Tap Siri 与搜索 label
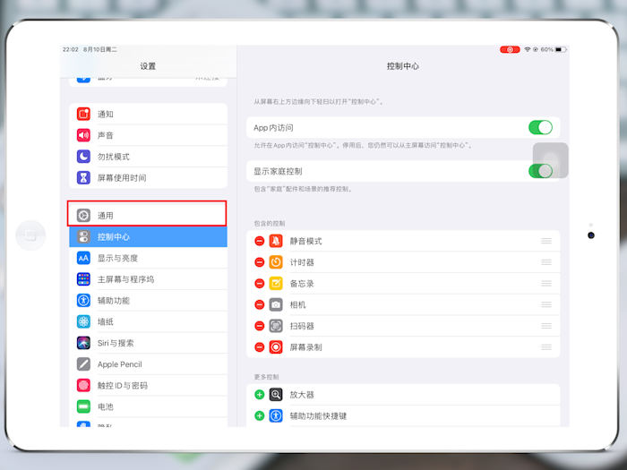Screen dimensions: 627x470 tap(116, 343)
